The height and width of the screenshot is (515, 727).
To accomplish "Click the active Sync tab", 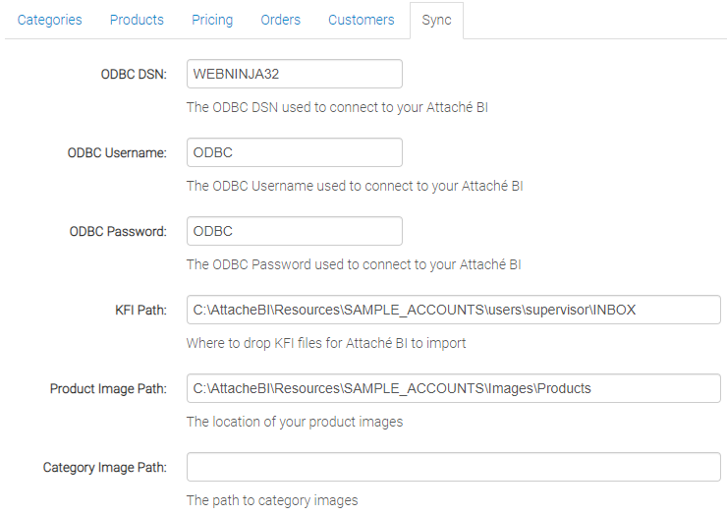I will pos(436,20).
